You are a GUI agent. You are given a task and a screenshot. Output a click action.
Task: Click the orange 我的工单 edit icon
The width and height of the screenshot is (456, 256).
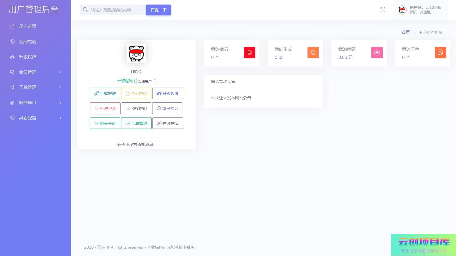[440, 53]
